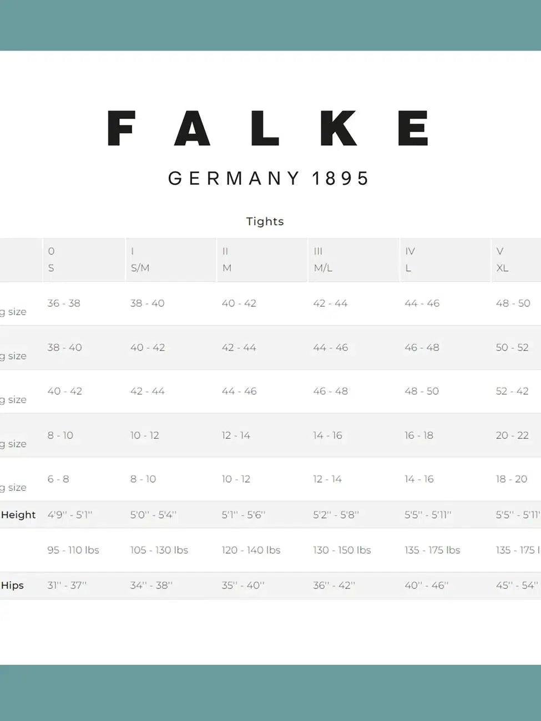541x721 pixels.
Task: Click the Height row label
Action: pos(18,515)
